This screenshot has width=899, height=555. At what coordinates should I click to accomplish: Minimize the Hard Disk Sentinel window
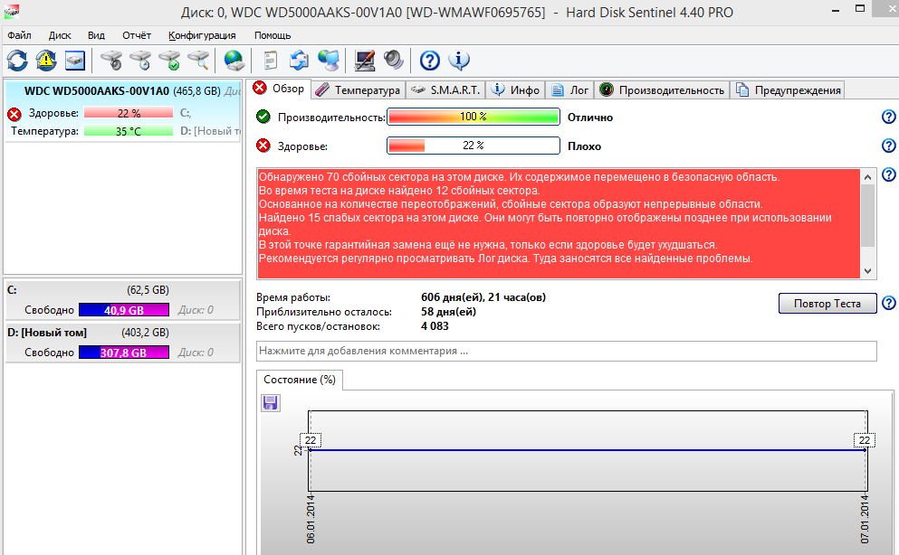click(x=836, y=10)
